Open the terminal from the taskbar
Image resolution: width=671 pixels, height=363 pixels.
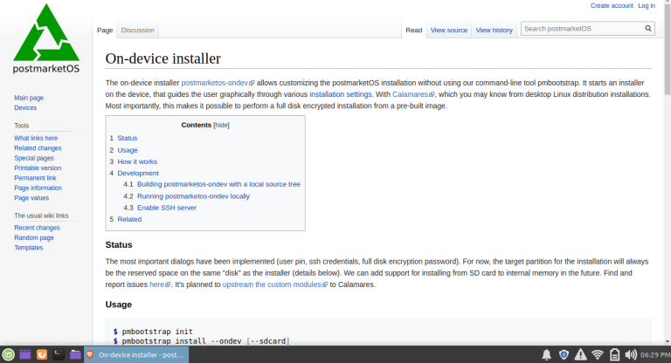coord(59,354)
